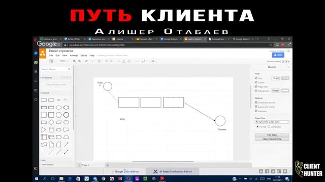
Task: Click the Google Docs Add-on link
Action: [126, 171]
